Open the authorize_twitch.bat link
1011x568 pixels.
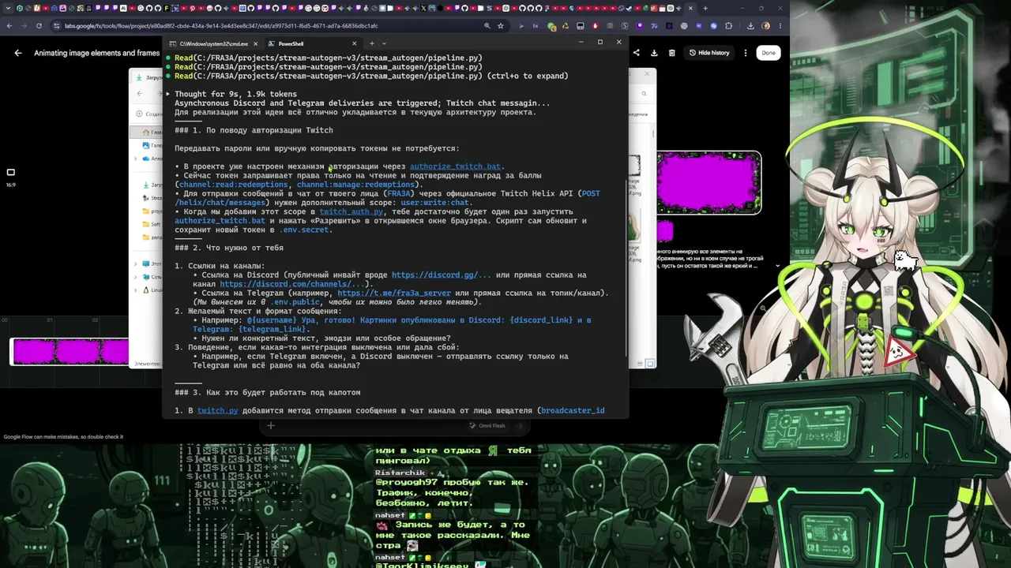[455, 166]
